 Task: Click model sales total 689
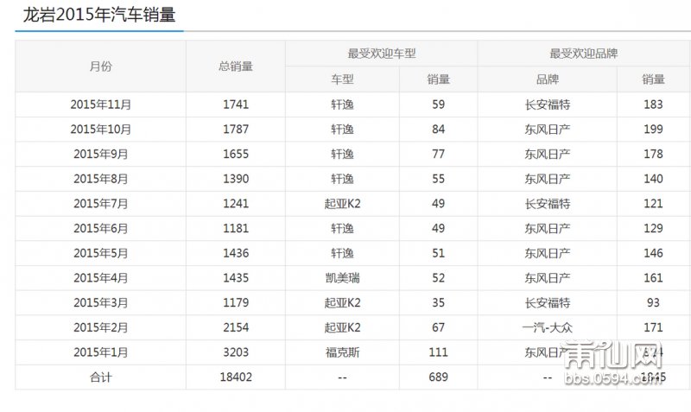click(x=439, y=377)
